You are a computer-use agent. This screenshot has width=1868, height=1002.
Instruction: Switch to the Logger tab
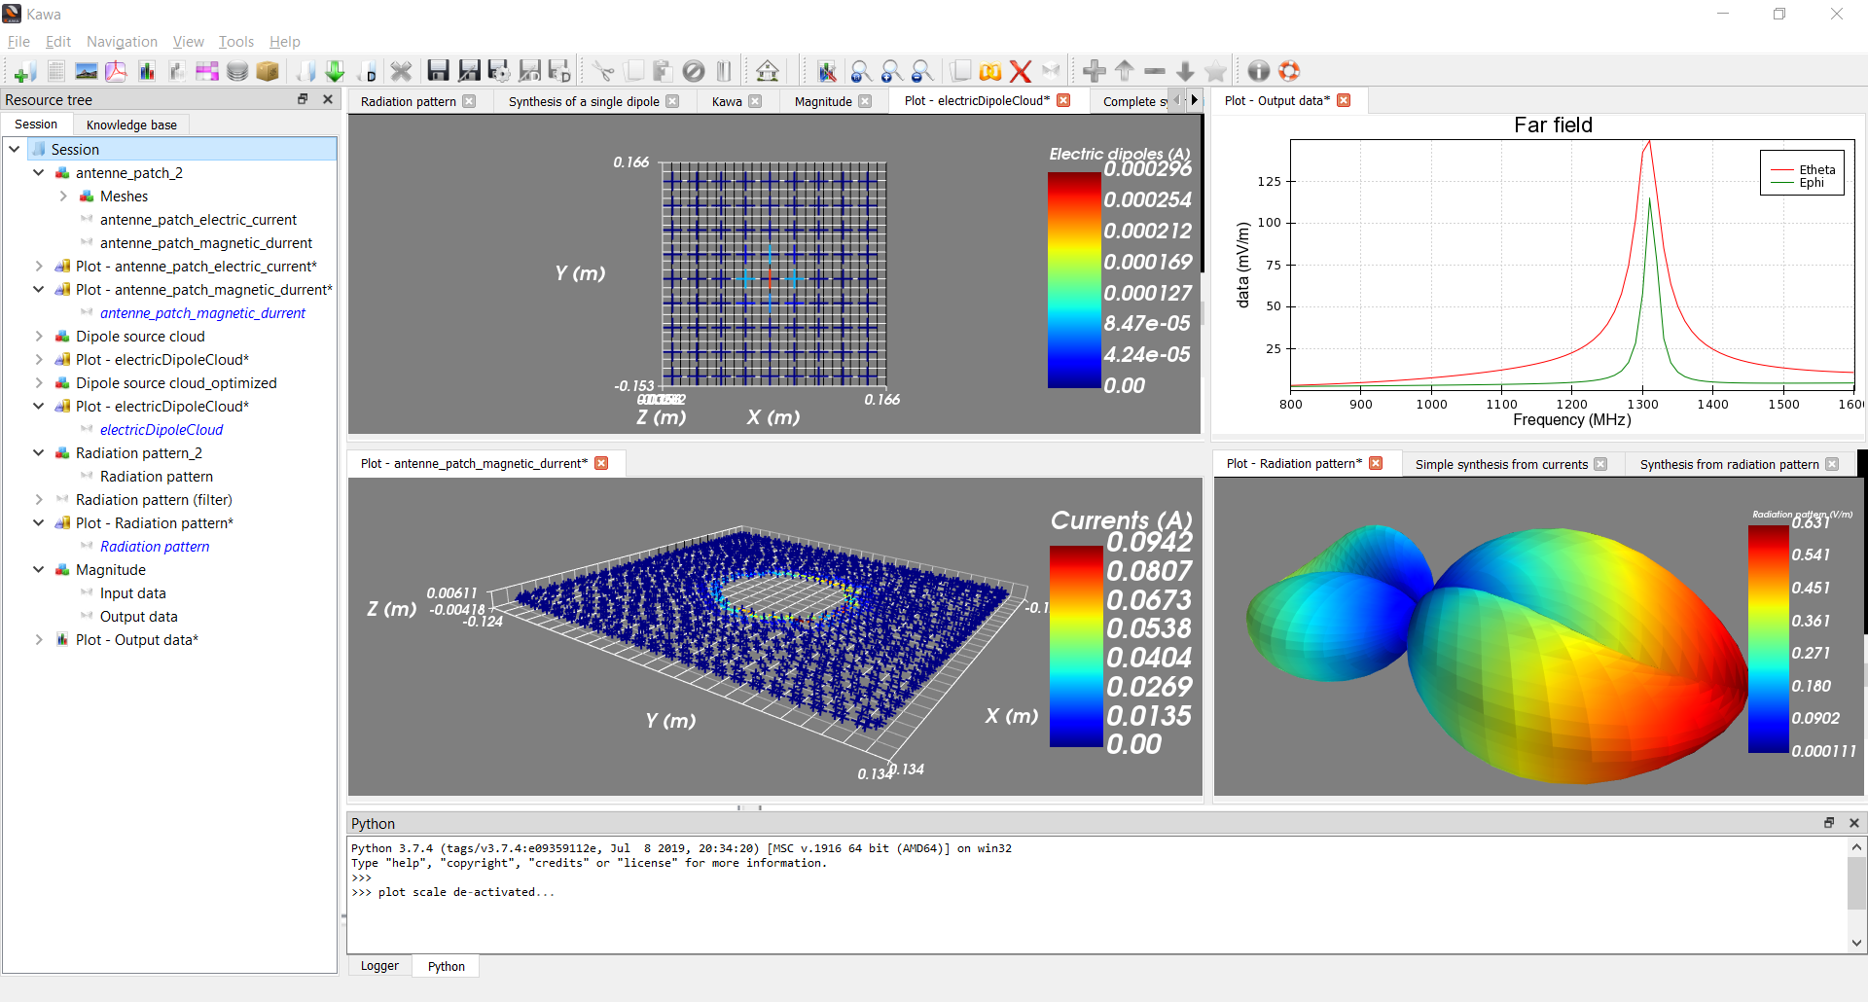pyautogui.click(x=379, y=966)
